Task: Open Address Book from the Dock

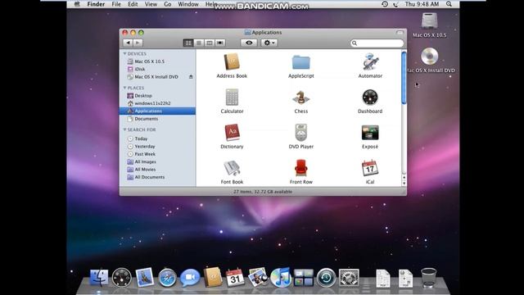Action: 213,277
